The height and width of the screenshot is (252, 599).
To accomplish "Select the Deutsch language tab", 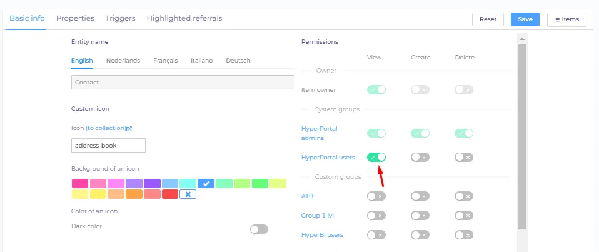I will pyautogui.click(x=238, y=60).
